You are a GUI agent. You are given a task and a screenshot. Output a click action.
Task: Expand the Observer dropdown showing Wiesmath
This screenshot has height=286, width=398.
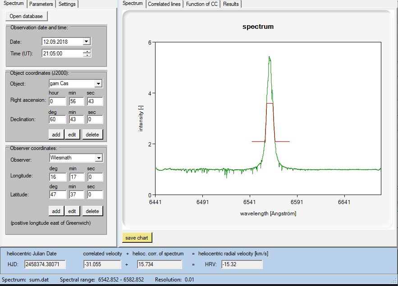pyautogui.click(x=99, y=158)
